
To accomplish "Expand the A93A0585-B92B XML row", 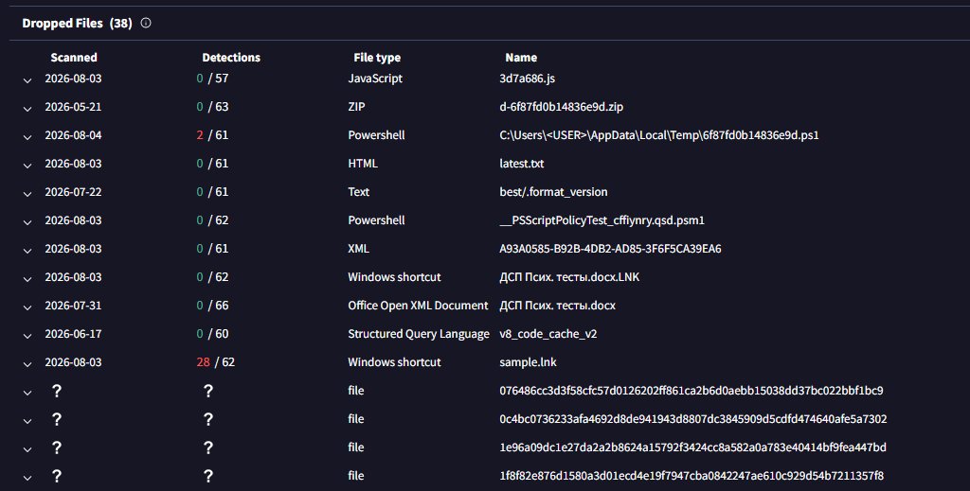I will click(27, 251).
